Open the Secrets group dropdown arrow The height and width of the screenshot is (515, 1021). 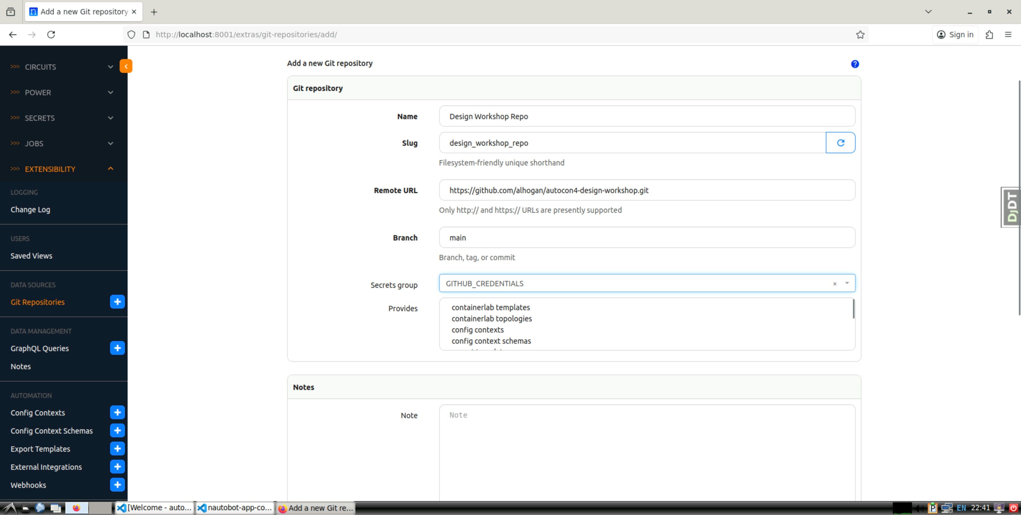click(847, 283)
